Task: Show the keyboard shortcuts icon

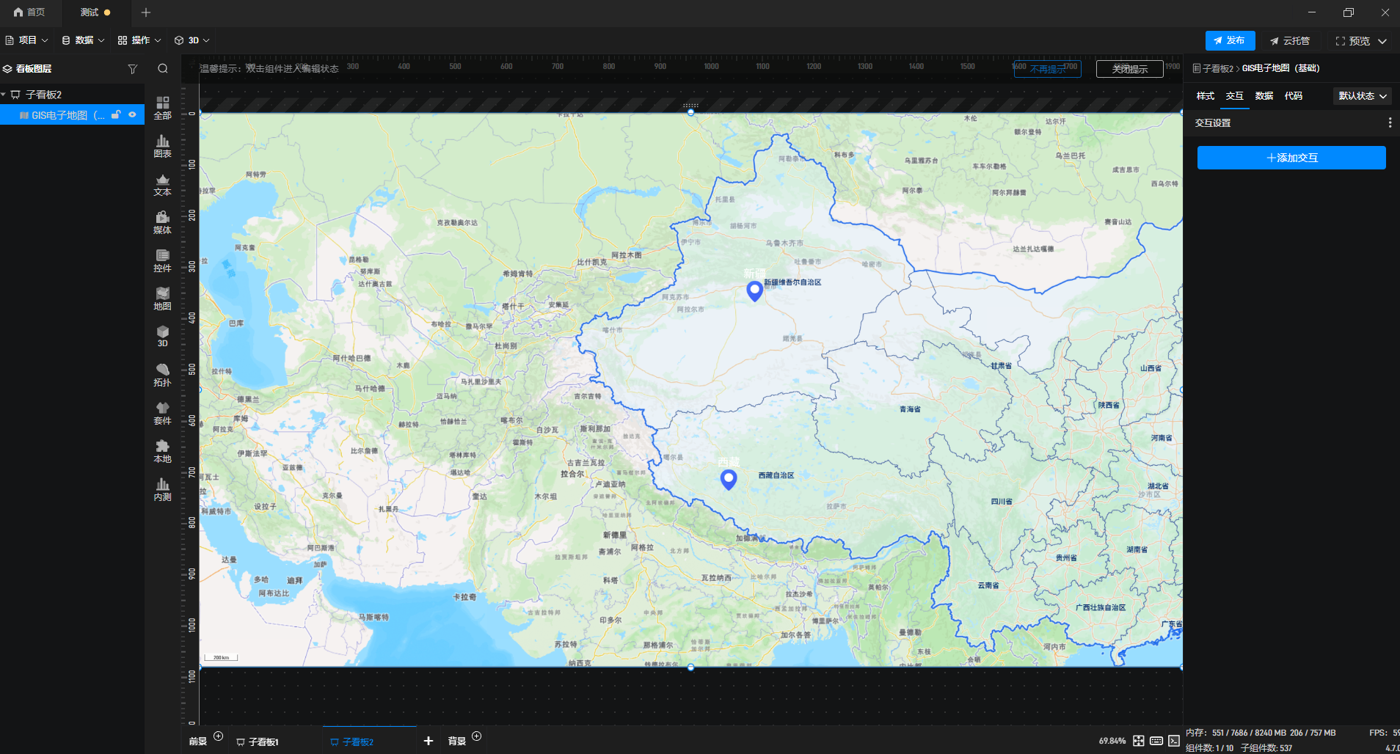Action: (x=1156, y=741)
